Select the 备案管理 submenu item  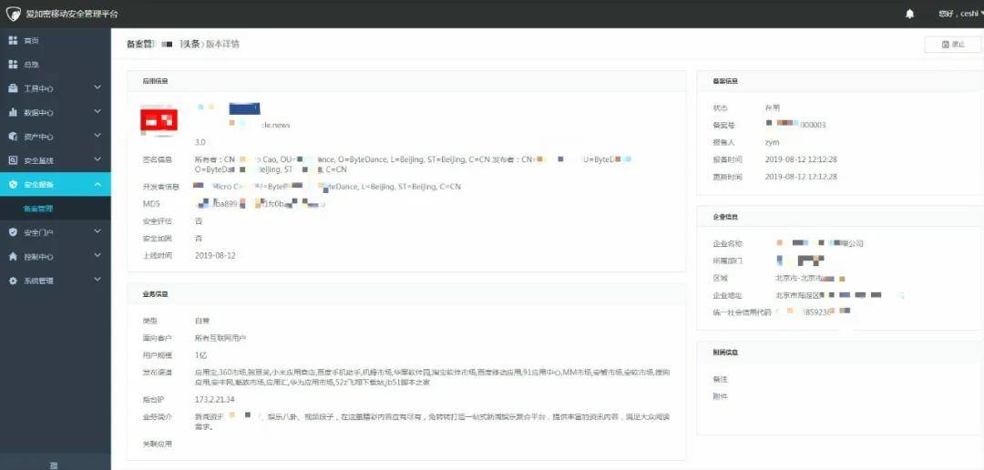(56, 209)
